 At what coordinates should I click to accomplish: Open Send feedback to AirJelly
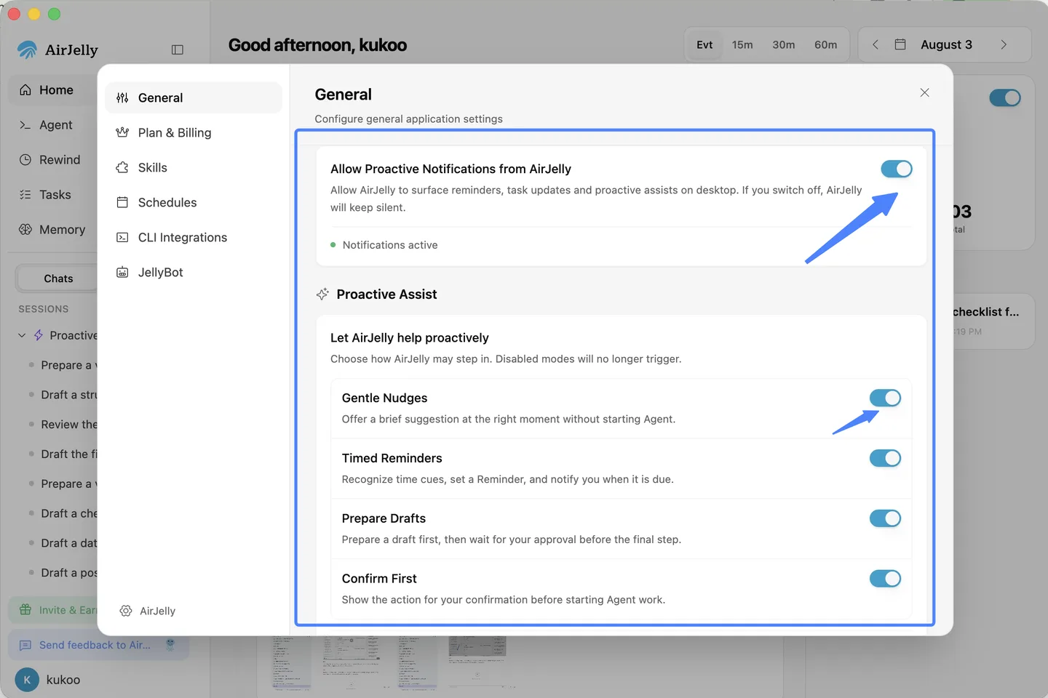(x=98, y=645)
